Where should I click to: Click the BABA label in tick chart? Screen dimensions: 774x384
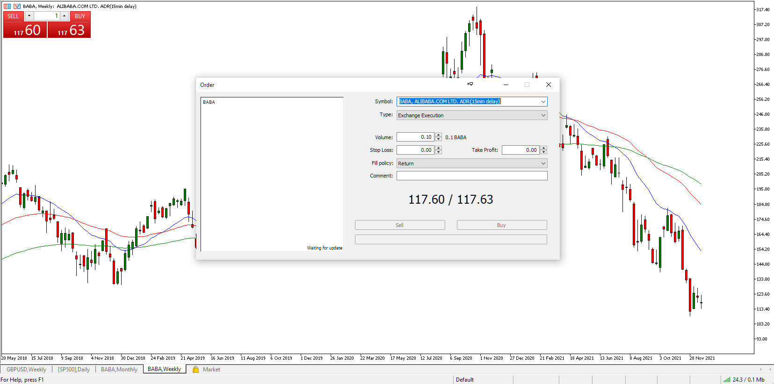point(209,102)
